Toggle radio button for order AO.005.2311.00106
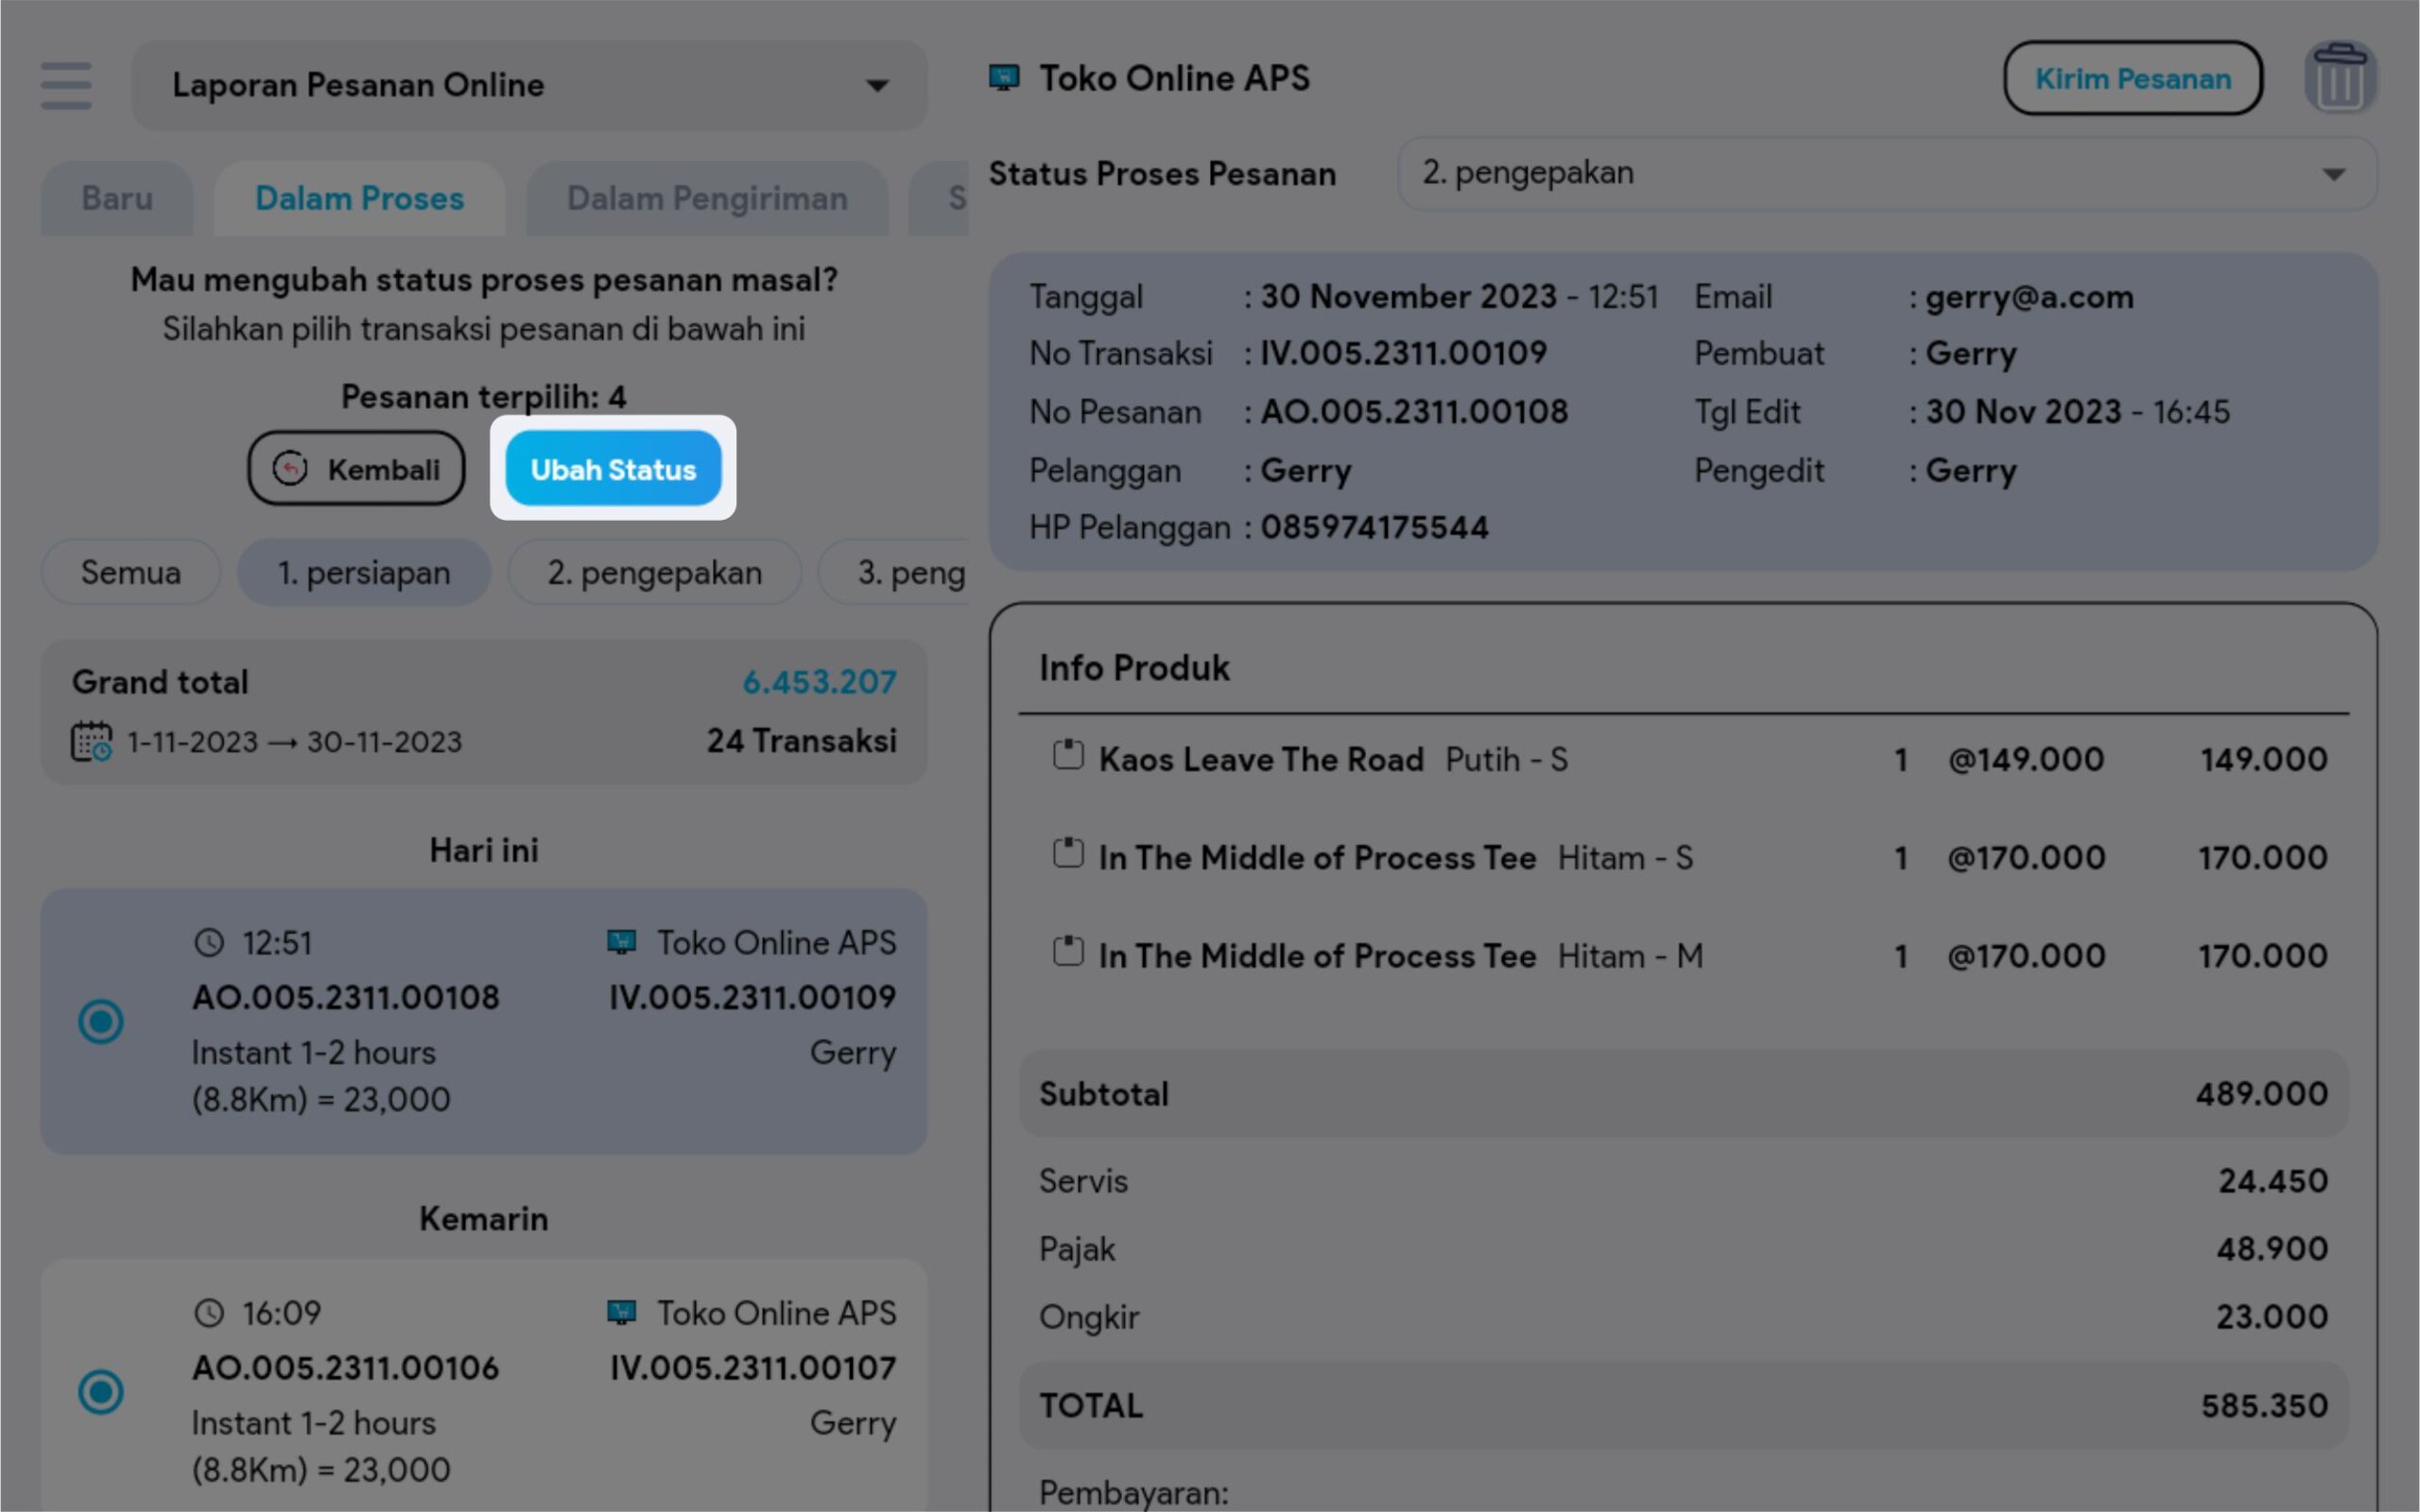This screenshot has height=1512, width=2420. 101,1392
